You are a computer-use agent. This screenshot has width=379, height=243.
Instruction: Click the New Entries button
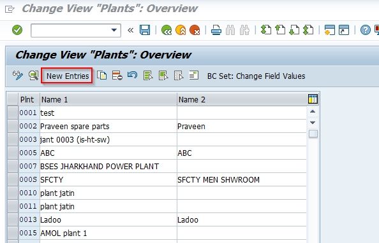coord(68,76)
